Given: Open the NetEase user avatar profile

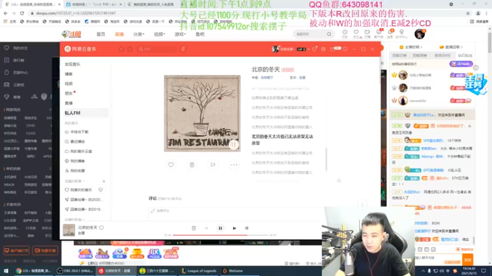Looking at the screenshot, I should click(x=275, y=49).
